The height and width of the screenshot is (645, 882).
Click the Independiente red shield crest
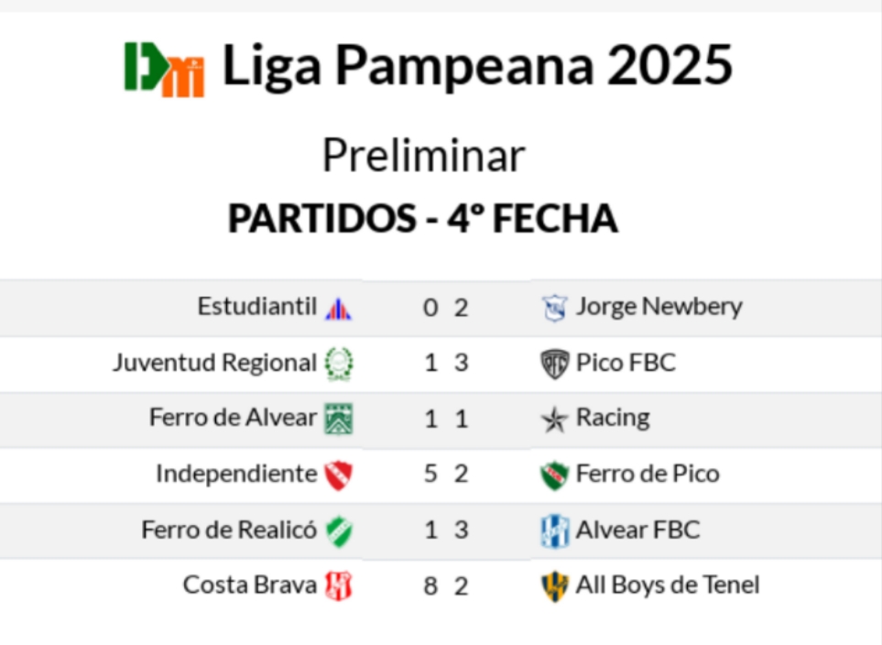(x=339, y=475)
